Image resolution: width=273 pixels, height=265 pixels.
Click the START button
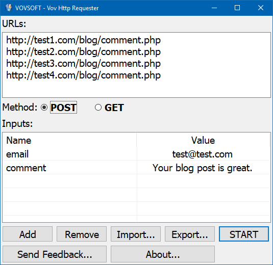click(244, 234)
